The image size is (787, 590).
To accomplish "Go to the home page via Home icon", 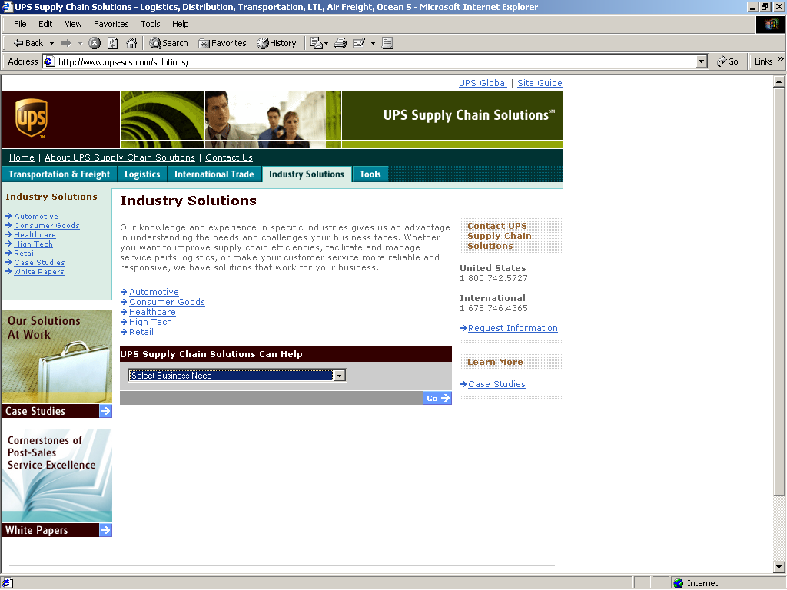I will [x=131, y=43].
